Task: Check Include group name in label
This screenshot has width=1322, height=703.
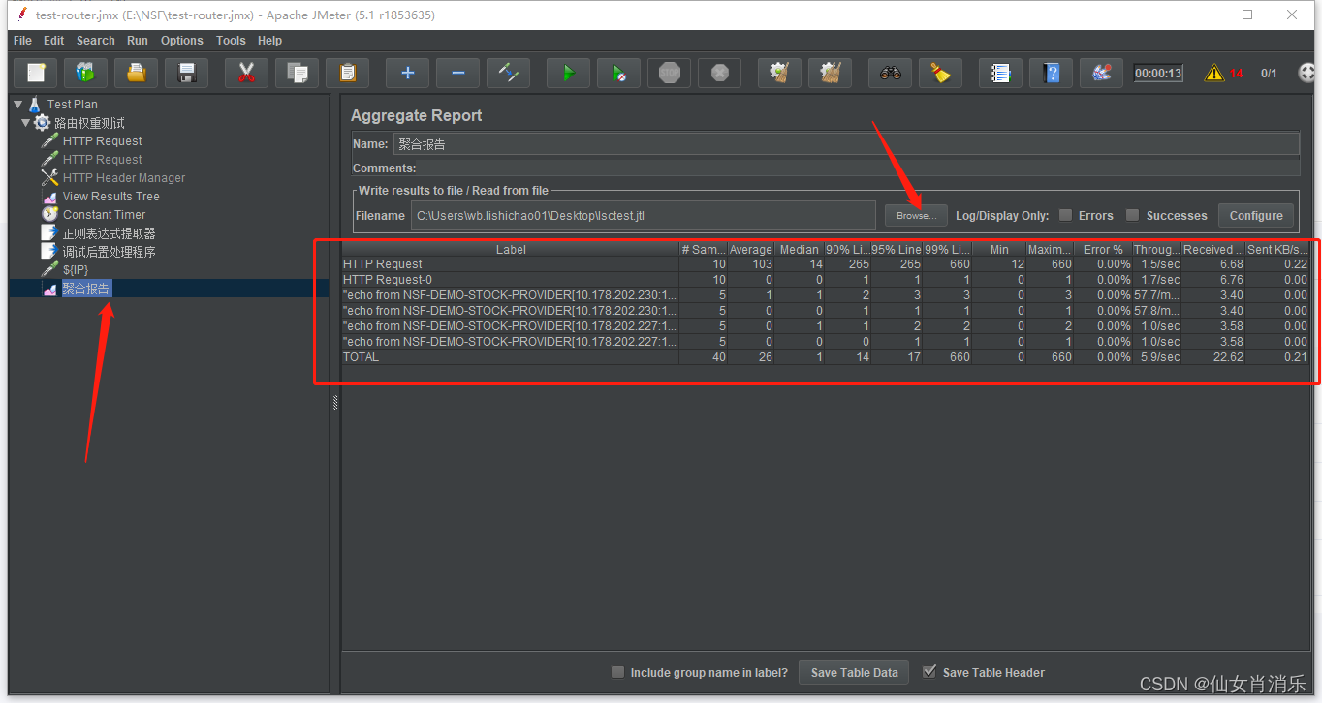Action: point(617,672)
